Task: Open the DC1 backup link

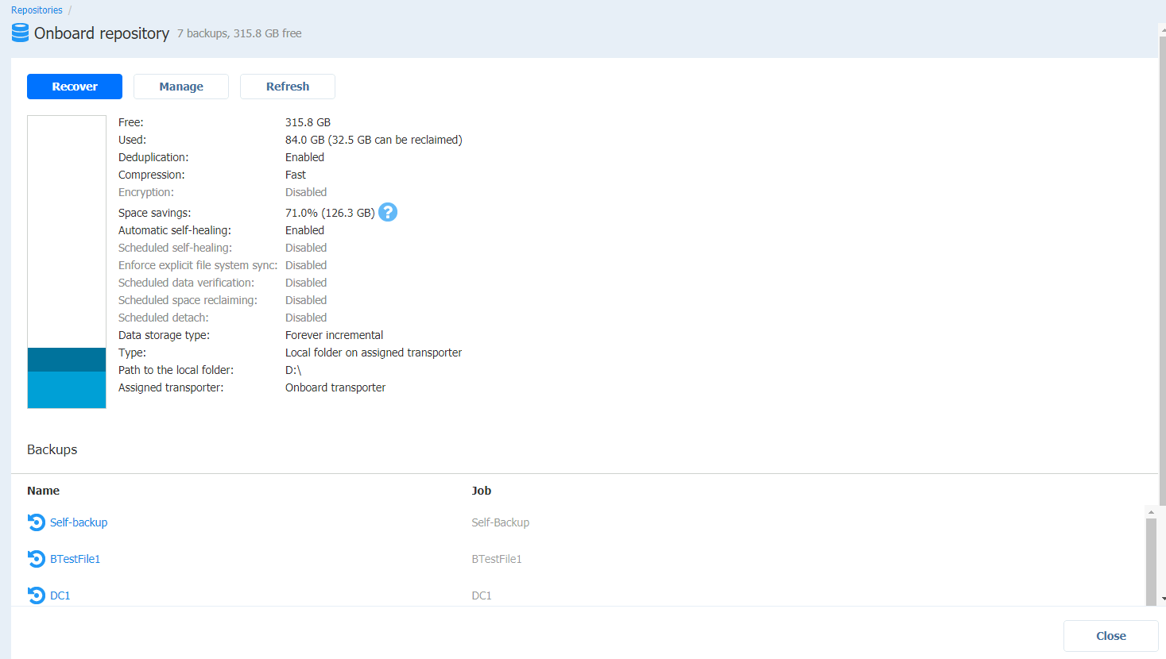Action: (60, 595)
